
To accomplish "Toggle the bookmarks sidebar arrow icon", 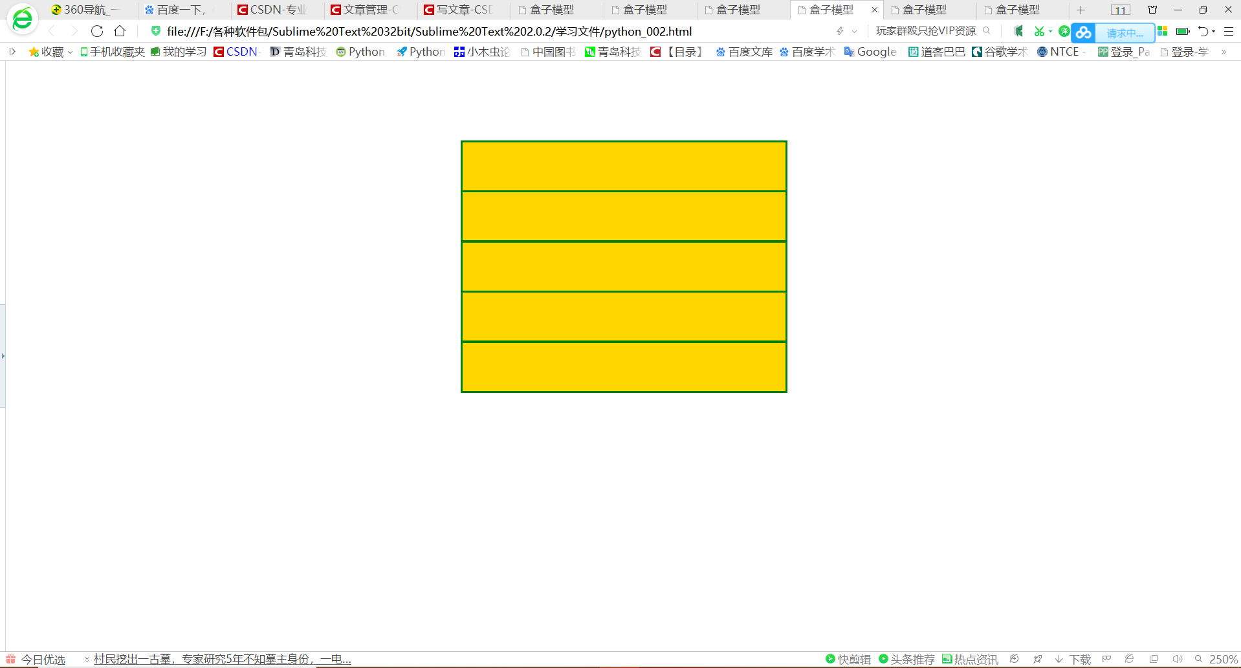I will [x=12, y=52].
